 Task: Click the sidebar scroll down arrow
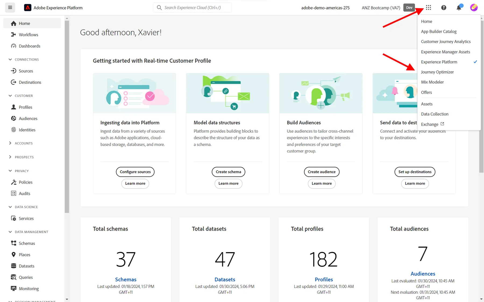(x=67, y=299)
